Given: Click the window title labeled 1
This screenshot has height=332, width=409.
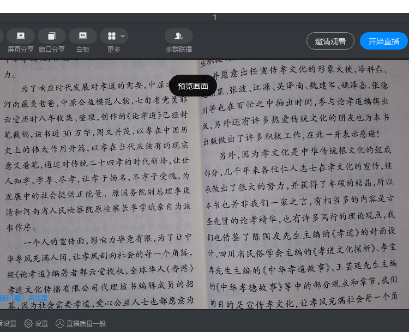Looking at the screenshot, I should point(214,17).
